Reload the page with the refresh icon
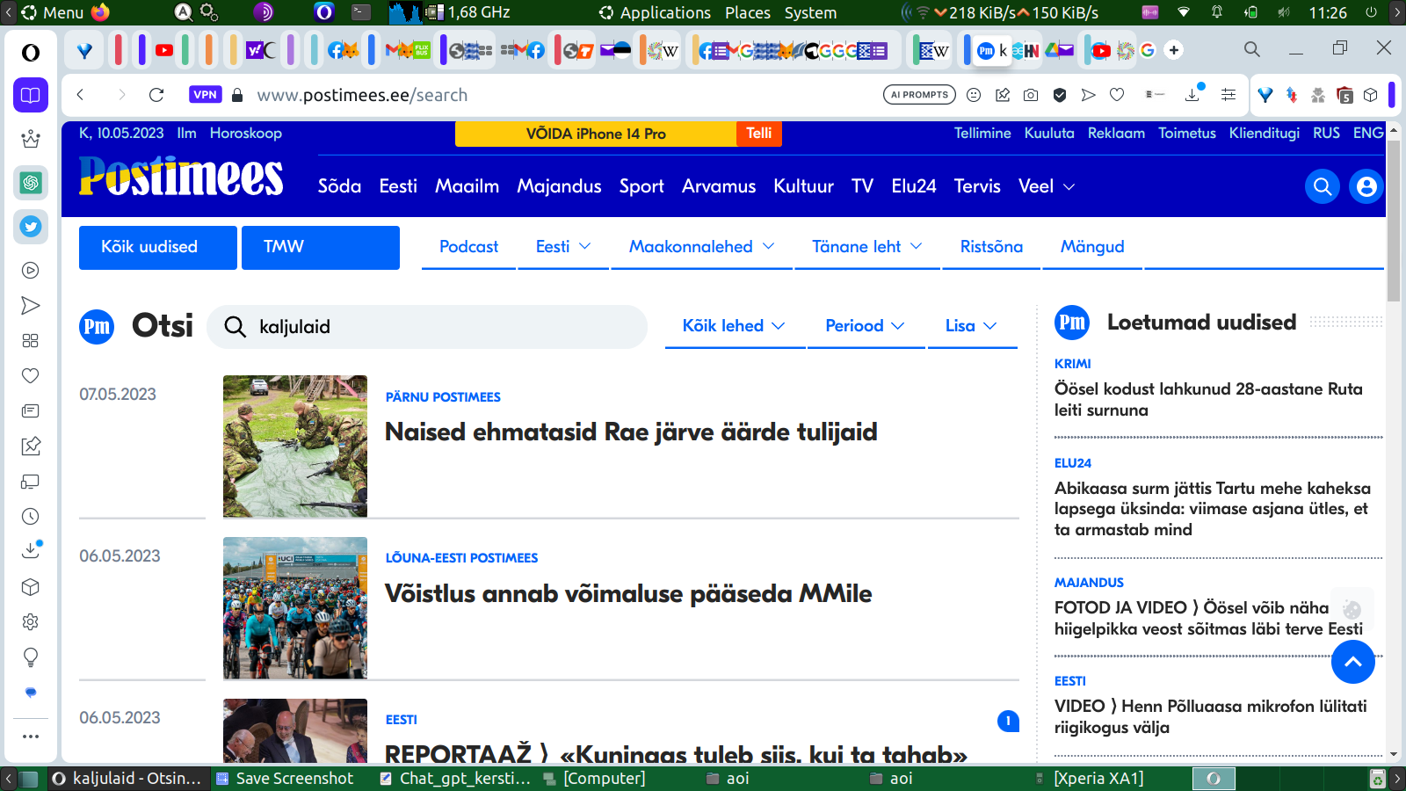Screen dimensions: 1406x791 pyautogui.click(x=156, y=95)
